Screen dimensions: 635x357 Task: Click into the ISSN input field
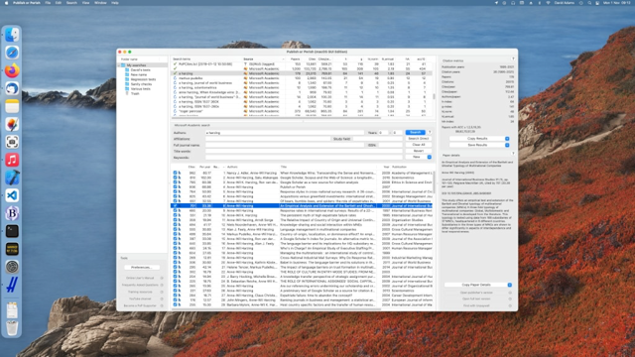(390, 145)
